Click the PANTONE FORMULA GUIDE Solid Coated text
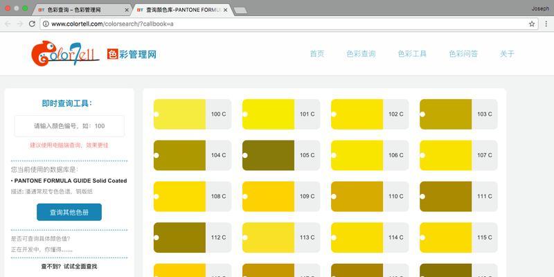 pyautogui.click(x=71, y=181)
